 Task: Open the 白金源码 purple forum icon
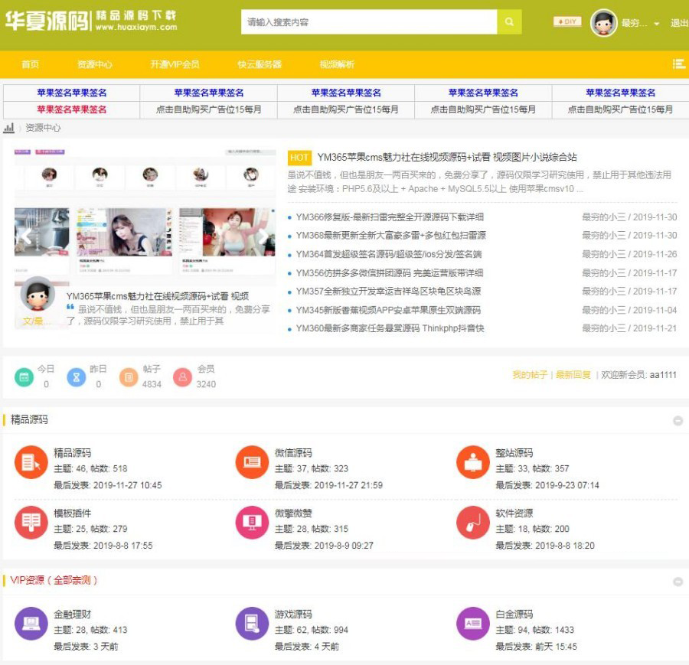pyautogui.click(x=472, y=624)
